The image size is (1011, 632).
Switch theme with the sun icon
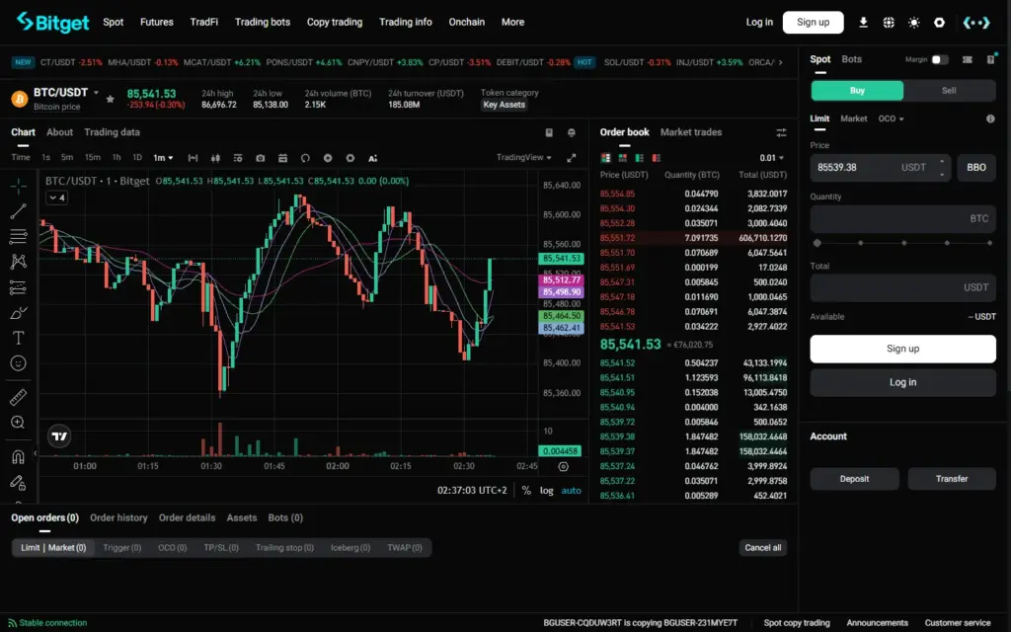click(x=913, y=23)
